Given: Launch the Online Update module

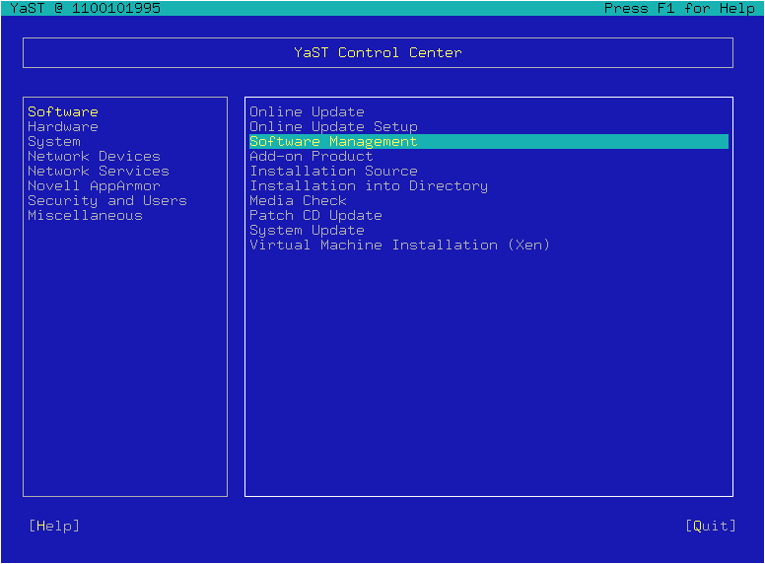Looking at the screenshot, I should (x=307, y=111).
